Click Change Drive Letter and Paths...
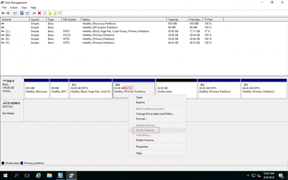 pyautogui.click(x=155, y=114)
